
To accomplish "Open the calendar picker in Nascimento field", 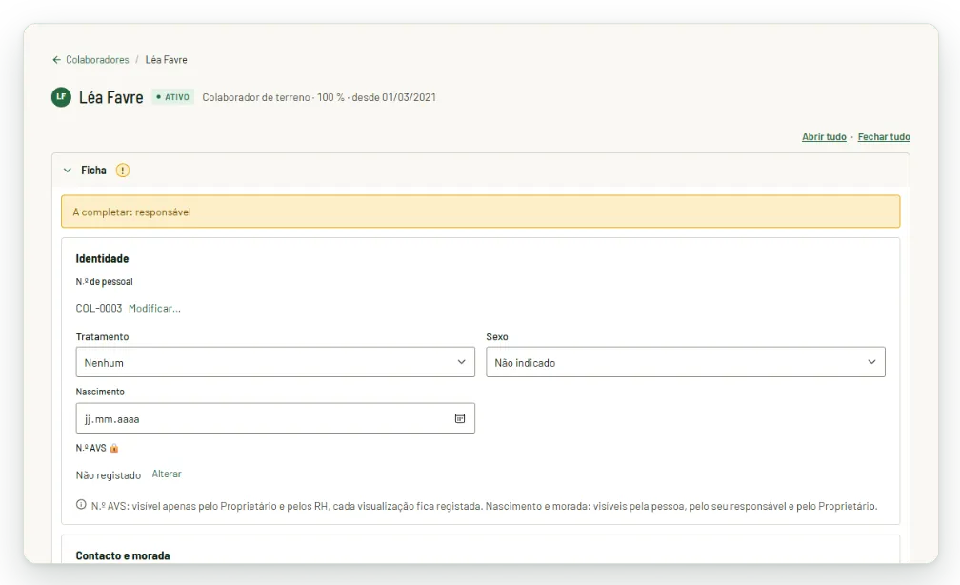I will [460, 418].
